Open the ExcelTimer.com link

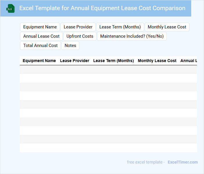click(x=182, y=162)
